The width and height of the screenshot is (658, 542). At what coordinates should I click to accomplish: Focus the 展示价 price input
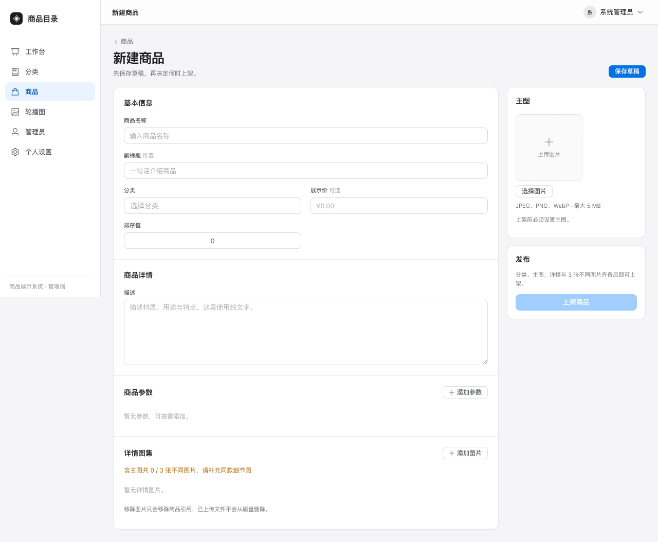coord(399,206)
